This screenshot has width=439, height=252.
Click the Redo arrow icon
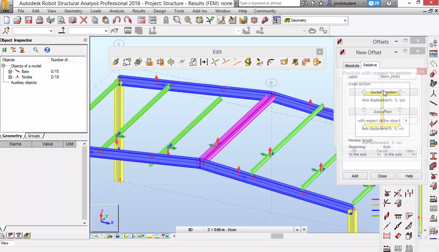(127, 20)
